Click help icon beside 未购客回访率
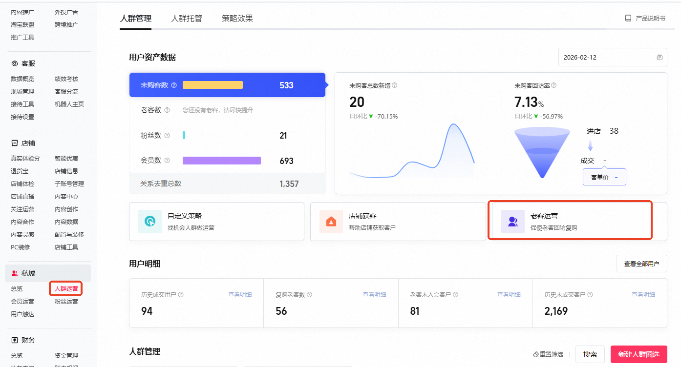The height and width of the screenshot is (367, 681). click(554, 85)
